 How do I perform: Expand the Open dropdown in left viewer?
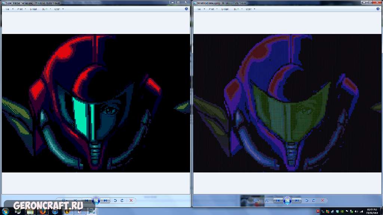(58, 9)
